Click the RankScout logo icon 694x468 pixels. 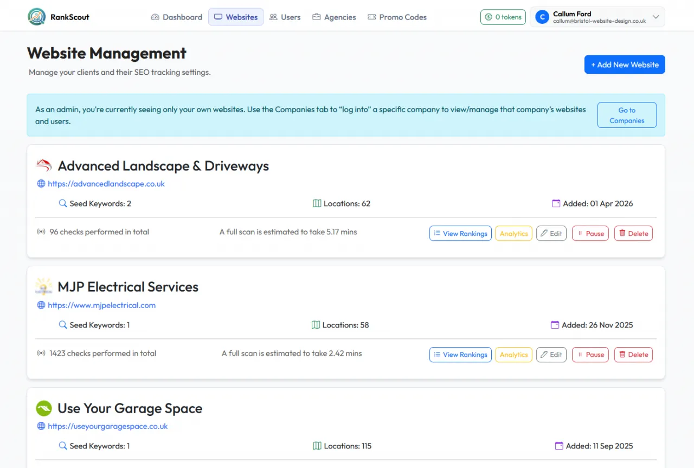[x=37, y=17]
